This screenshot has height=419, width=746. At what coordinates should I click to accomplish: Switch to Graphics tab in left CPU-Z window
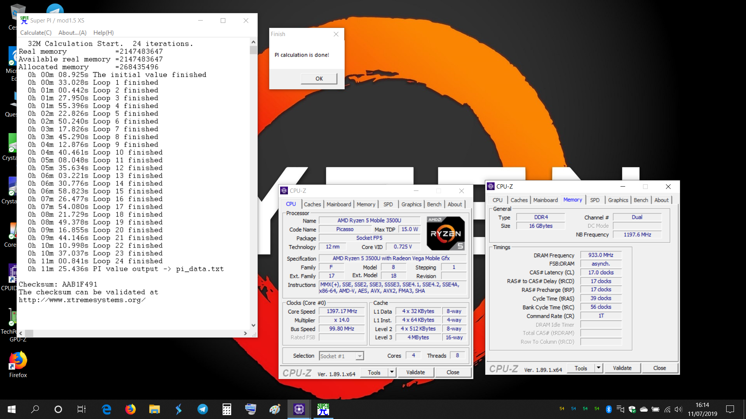(x=411, y=204)
